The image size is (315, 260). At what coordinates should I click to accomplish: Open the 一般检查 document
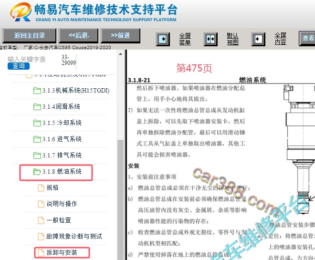pos(59,220)
